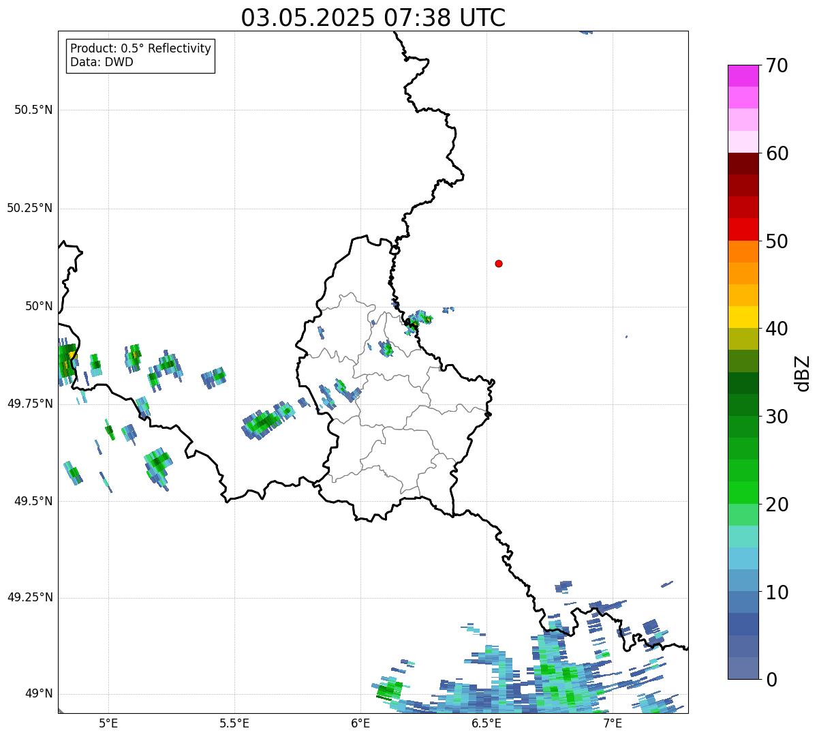Click the 5°E longitude label

point(108,723)
